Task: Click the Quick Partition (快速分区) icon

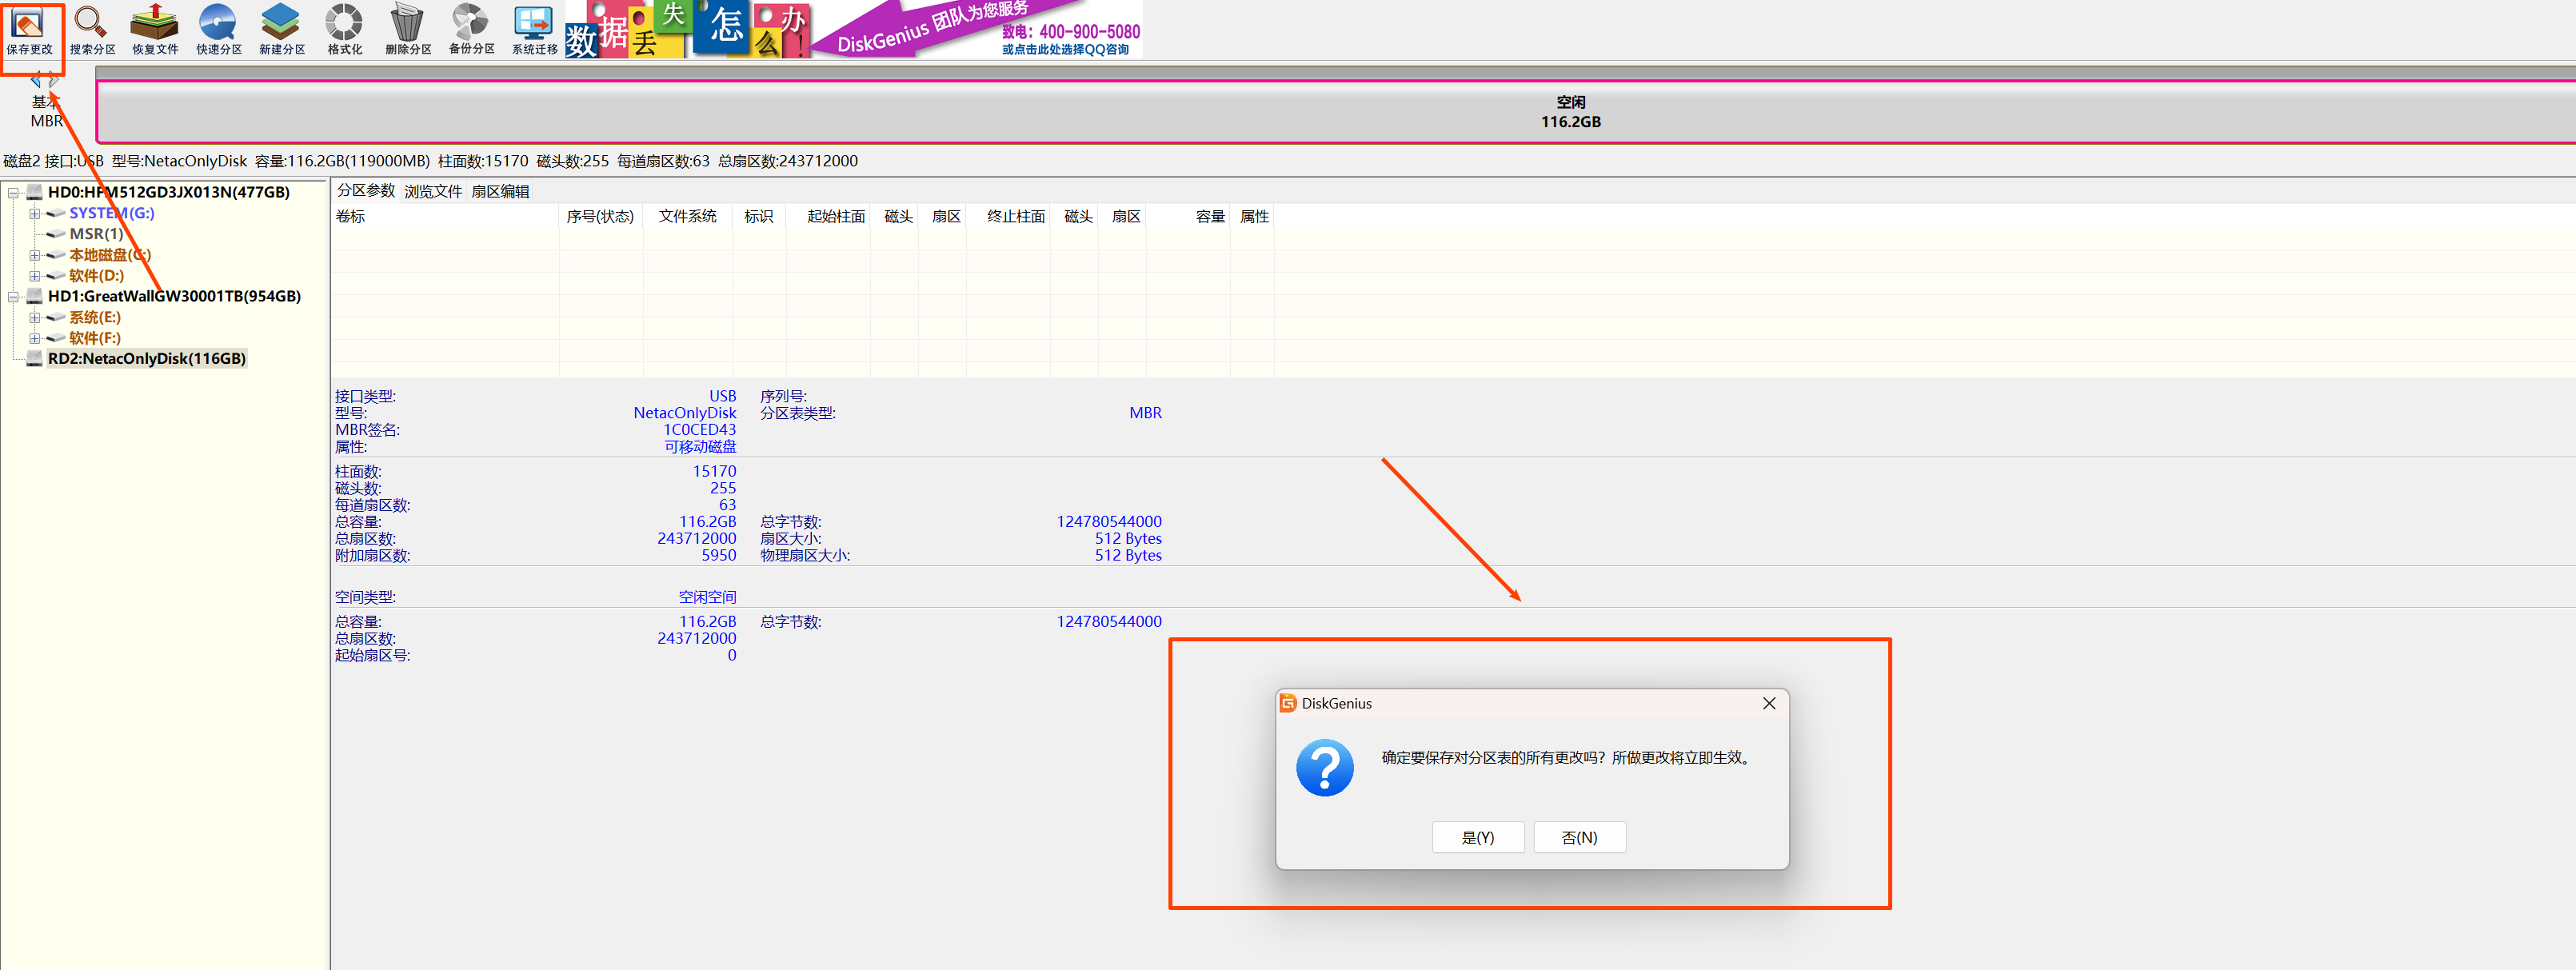Action: pos(218,30)
